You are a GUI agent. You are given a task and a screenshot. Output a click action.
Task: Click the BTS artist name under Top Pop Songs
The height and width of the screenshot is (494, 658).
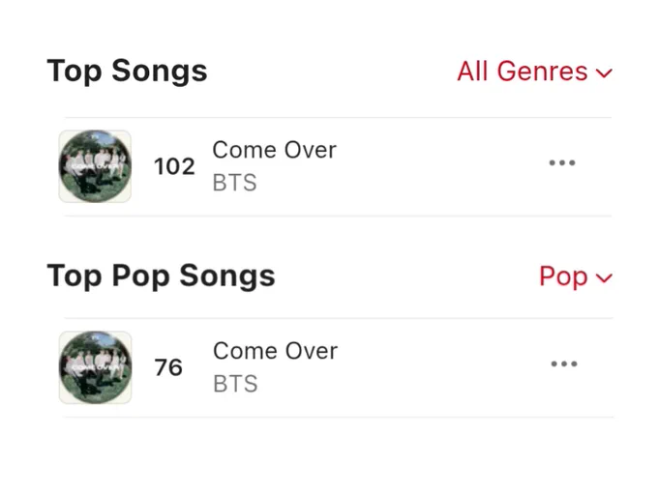point(235,384)
